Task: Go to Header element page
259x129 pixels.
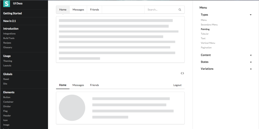Action: [x=7, y=116]
